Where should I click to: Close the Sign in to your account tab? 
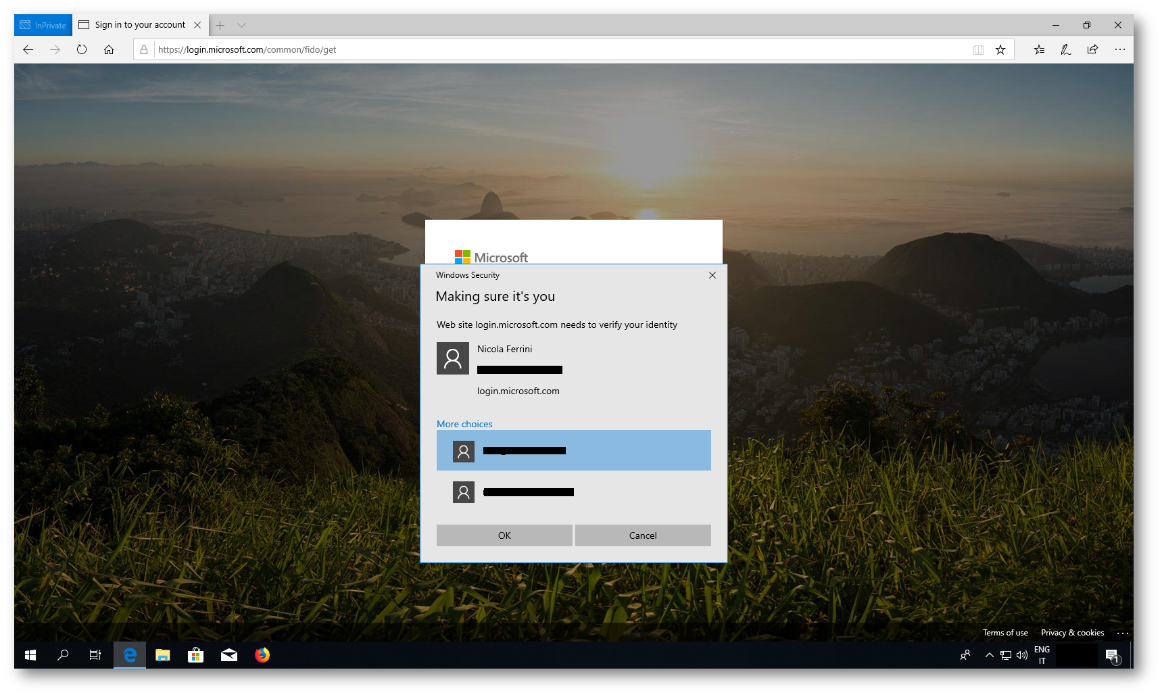tap(197, 25)
